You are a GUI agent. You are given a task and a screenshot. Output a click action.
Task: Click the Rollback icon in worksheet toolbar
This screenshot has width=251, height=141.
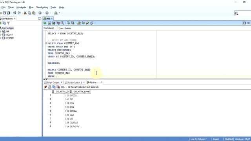point(73,23)
